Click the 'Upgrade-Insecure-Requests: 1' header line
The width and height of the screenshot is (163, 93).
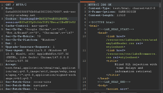pos(30,47)
